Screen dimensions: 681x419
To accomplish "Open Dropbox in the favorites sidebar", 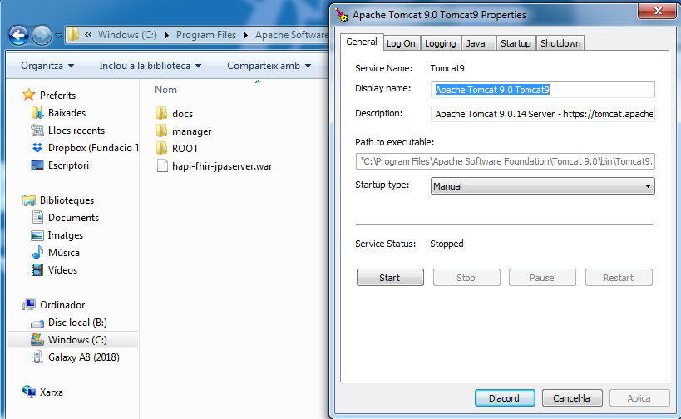I will (x=37, y=148).
